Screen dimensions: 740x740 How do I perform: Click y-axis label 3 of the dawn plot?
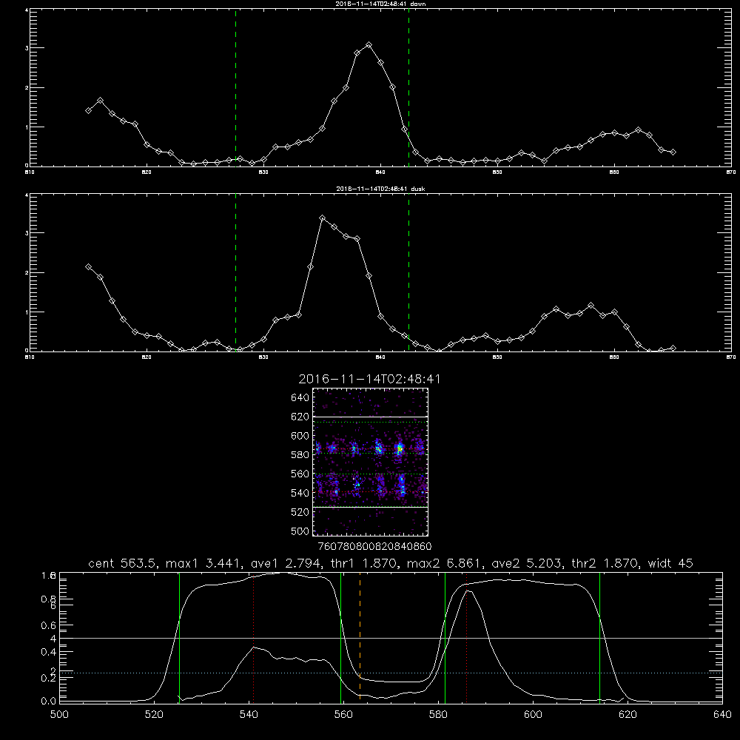point(27,48)
